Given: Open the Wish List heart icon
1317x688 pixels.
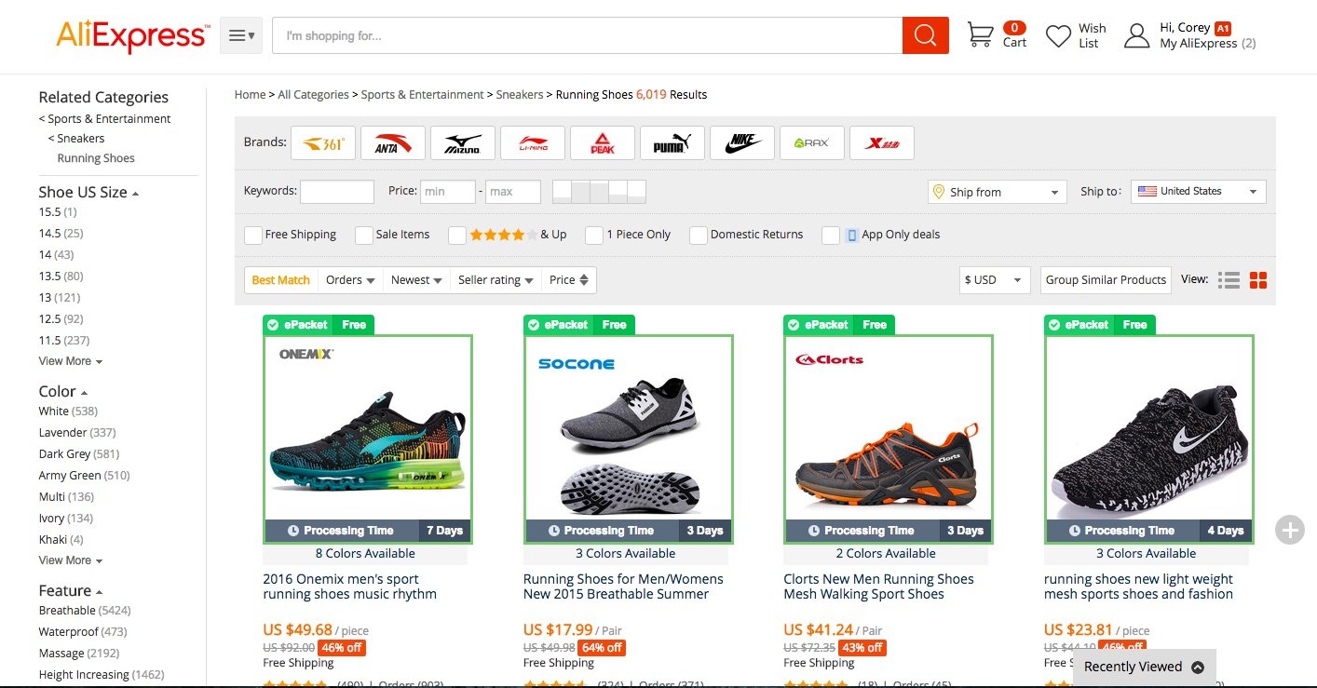Looking at the screenshot, I should point(1058,36).
